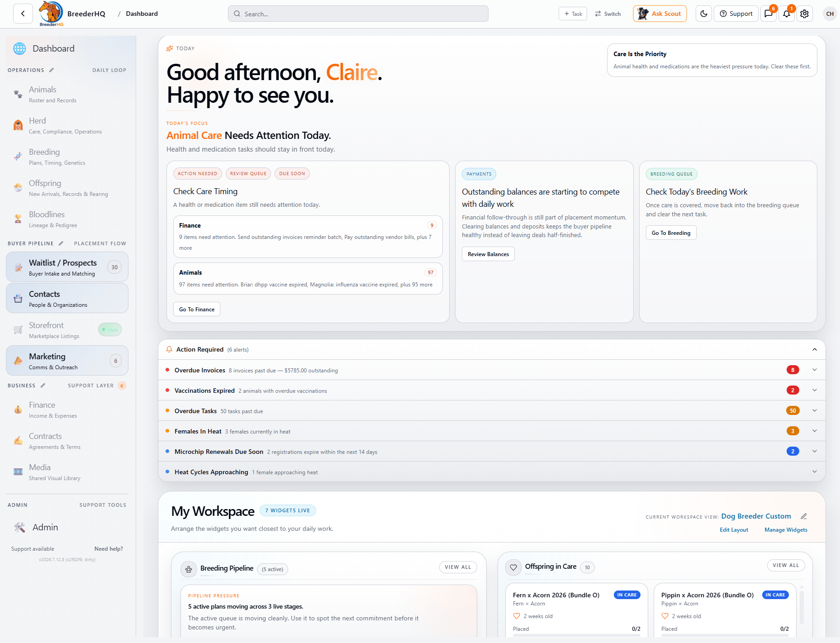Focus the Search input field
Image resolution: width=840 pixels, height=643 pixels.
pos(358,14)
